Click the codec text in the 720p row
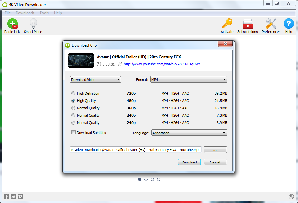 tap(175, 93)
